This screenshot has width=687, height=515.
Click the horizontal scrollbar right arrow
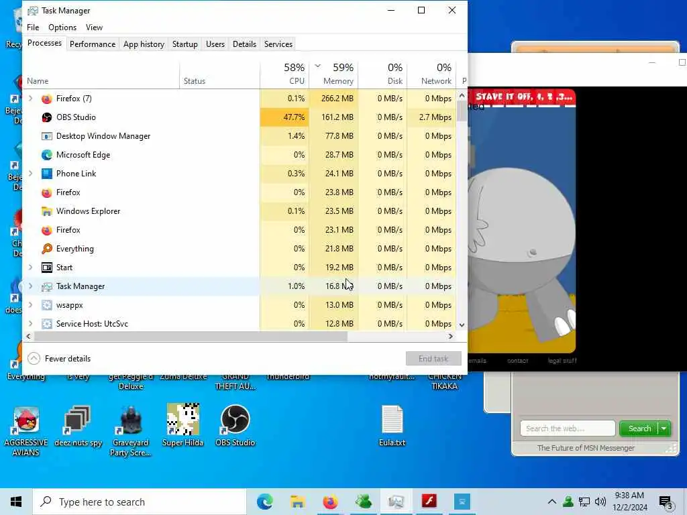coord(451,337)
